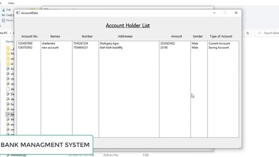Click the Account Holder List heading
This screenshot has width=279, height=157.
(x=128, y=25)
